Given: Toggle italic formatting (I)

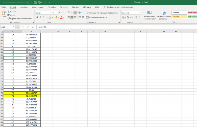Looking at the screenshot, I should [40, 17].
